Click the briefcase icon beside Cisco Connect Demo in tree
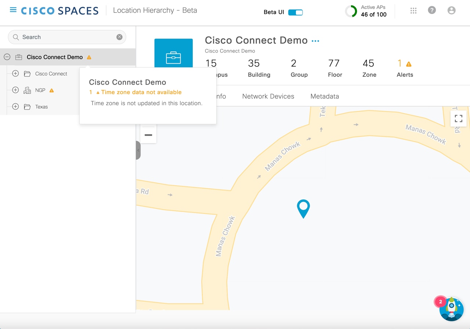Viewport: 470px width, 329px height. click(19, 57)
